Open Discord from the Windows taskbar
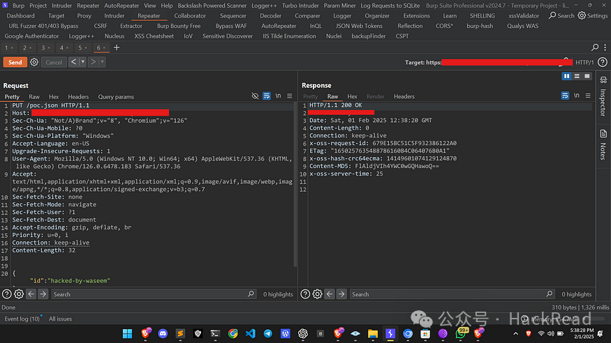611x343 pixels. [163, 333]
